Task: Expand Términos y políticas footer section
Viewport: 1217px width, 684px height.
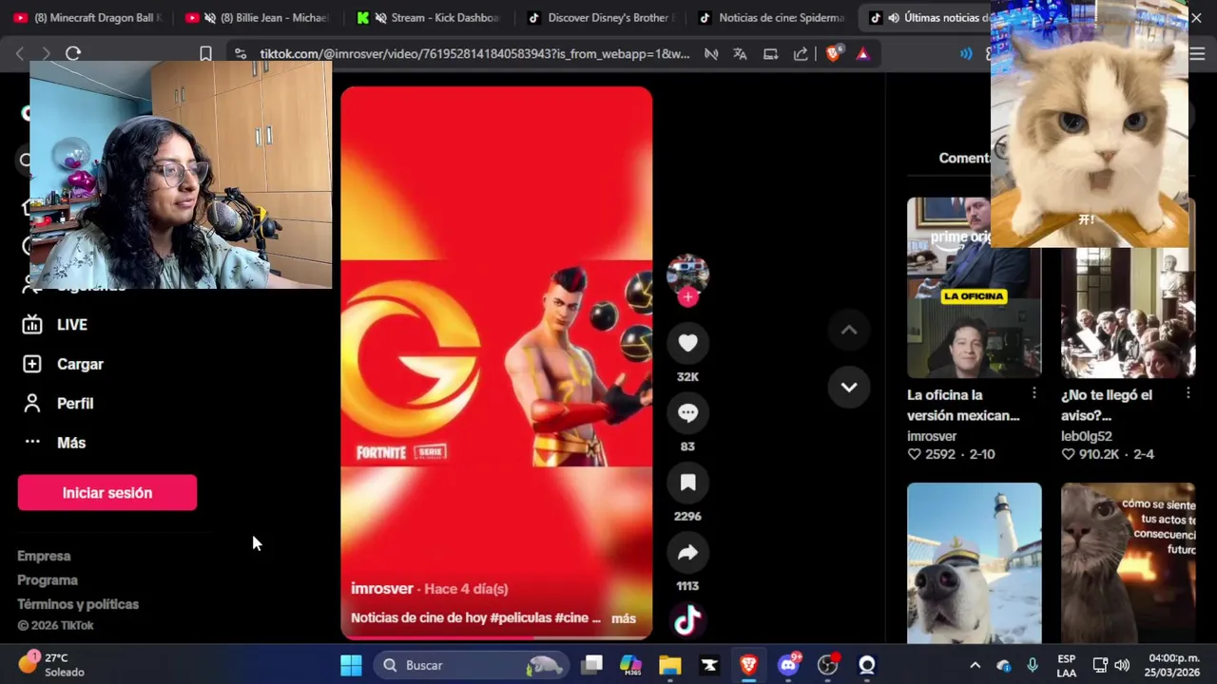Action: tap(78, 604)
